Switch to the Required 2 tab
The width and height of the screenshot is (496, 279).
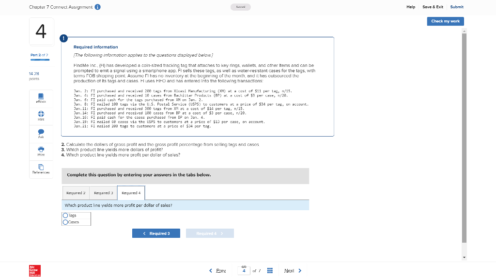76,192
